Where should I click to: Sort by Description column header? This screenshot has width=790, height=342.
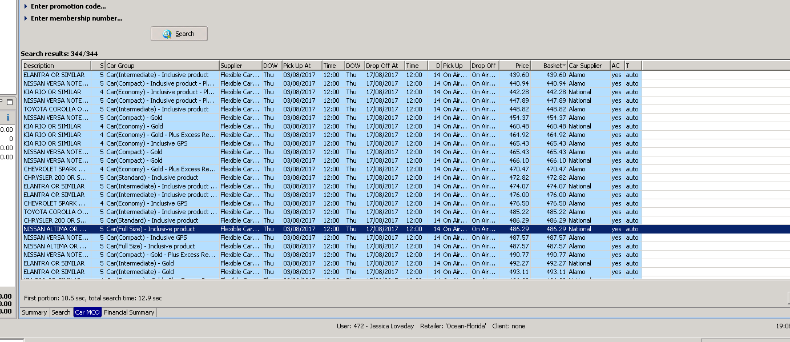(57, 66)
